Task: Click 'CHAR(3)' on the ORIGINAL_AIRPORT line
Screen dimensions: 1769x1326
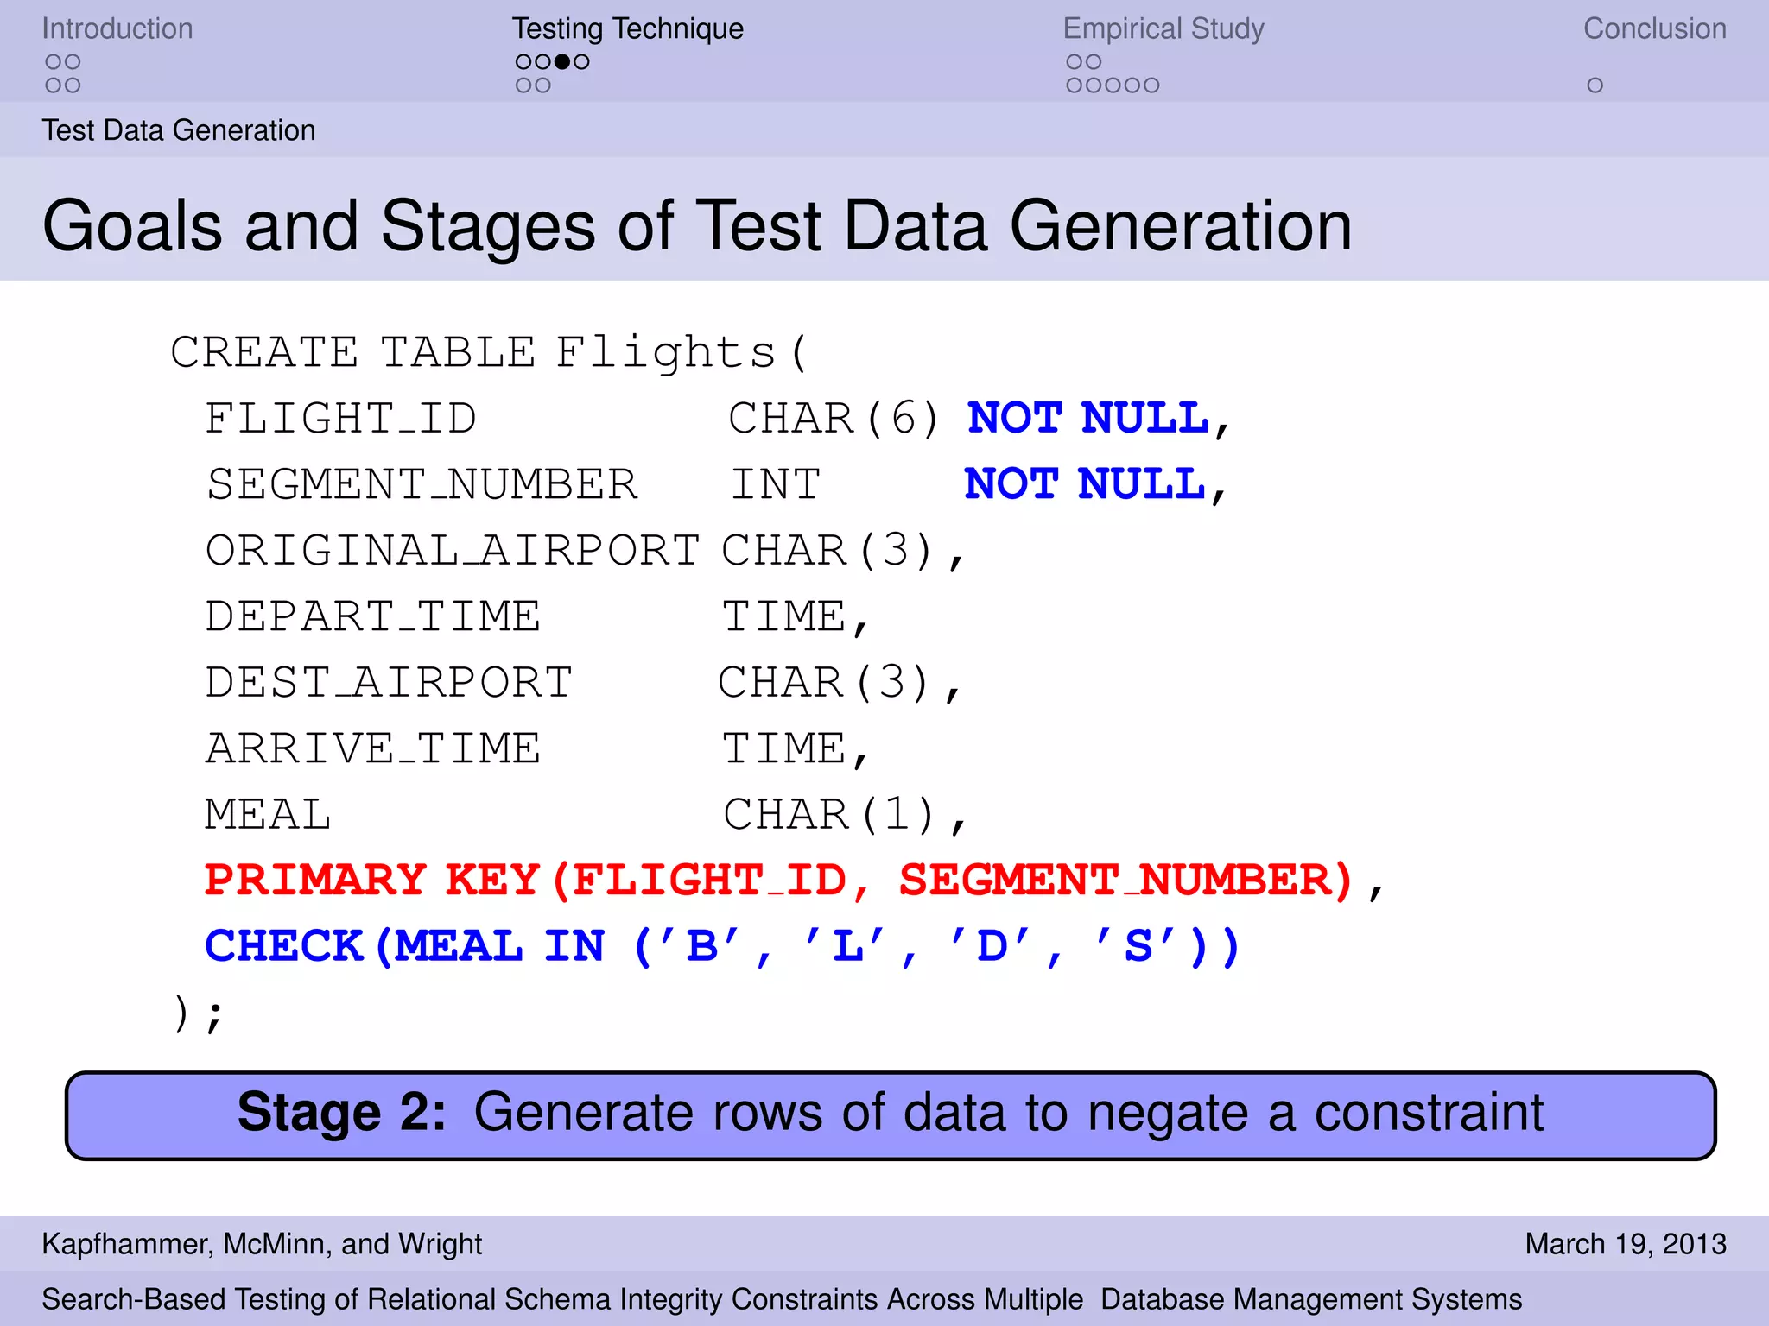Action: point(827,551)
